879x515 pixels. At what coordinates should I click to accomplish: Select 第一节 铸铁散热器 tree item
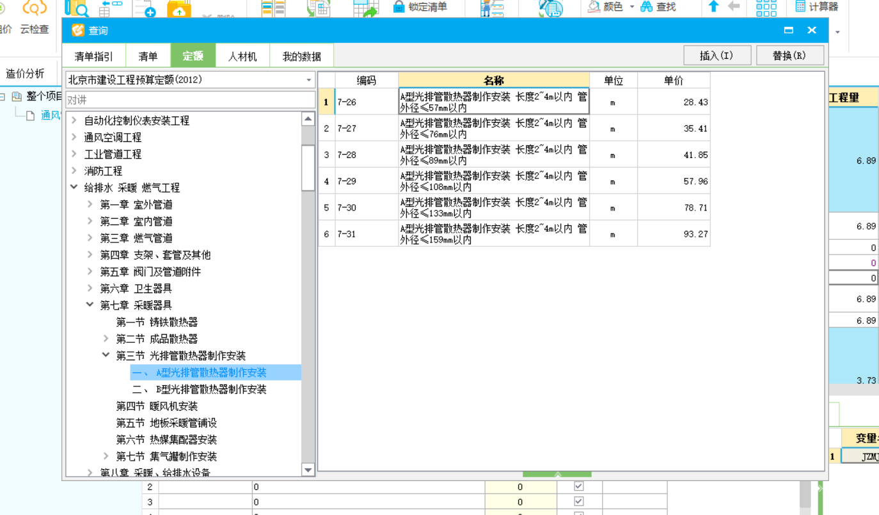pyautogui.click(x=157, y=322)
